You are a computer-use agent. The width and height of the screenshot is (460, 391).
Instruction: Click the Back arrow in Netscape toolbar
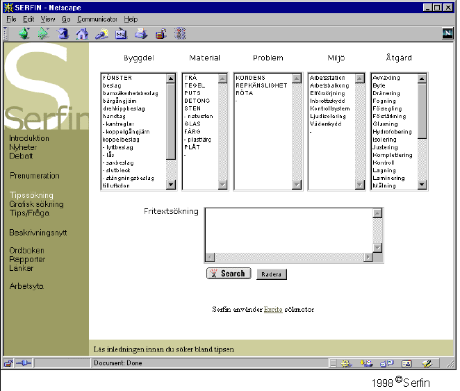(24, 33)
